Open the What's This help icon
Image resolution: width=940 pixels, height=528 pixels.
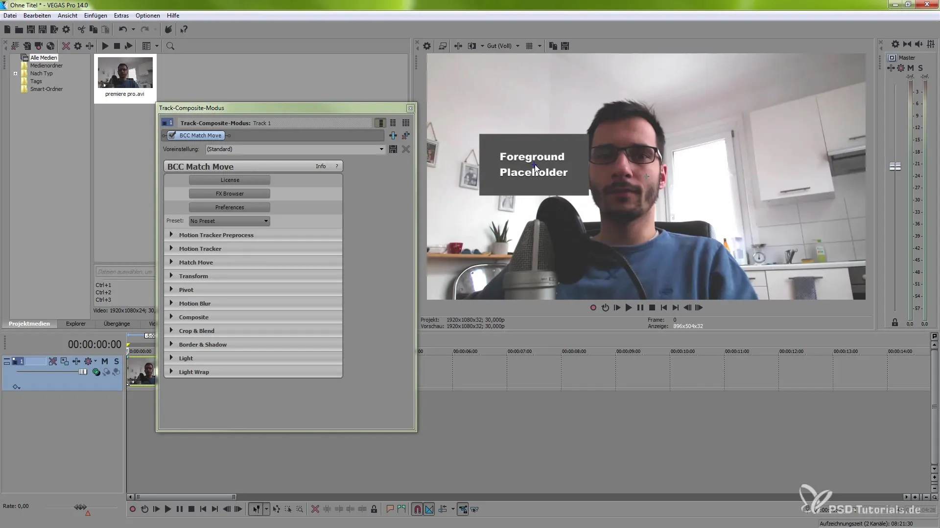(184, 30)
